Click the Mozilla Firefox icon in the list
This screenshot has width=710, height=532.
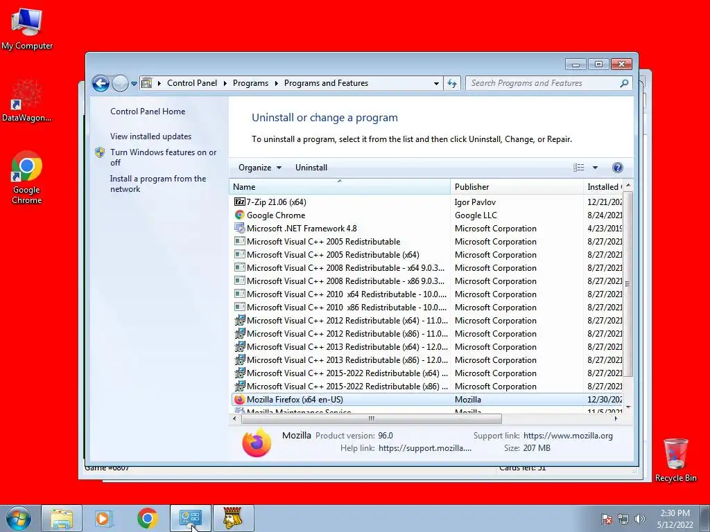click(x=239, y=400)
